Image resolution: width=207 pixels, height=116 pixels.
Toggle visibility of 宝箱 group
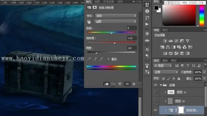point(156,85)
